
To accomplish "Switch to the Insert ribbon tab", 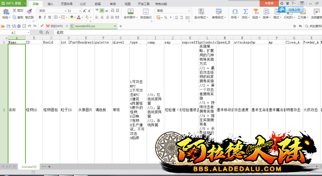I will (x=50, y=4).
